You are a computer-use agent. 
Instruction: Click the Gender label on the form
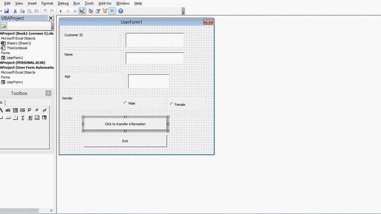point(67,98)
